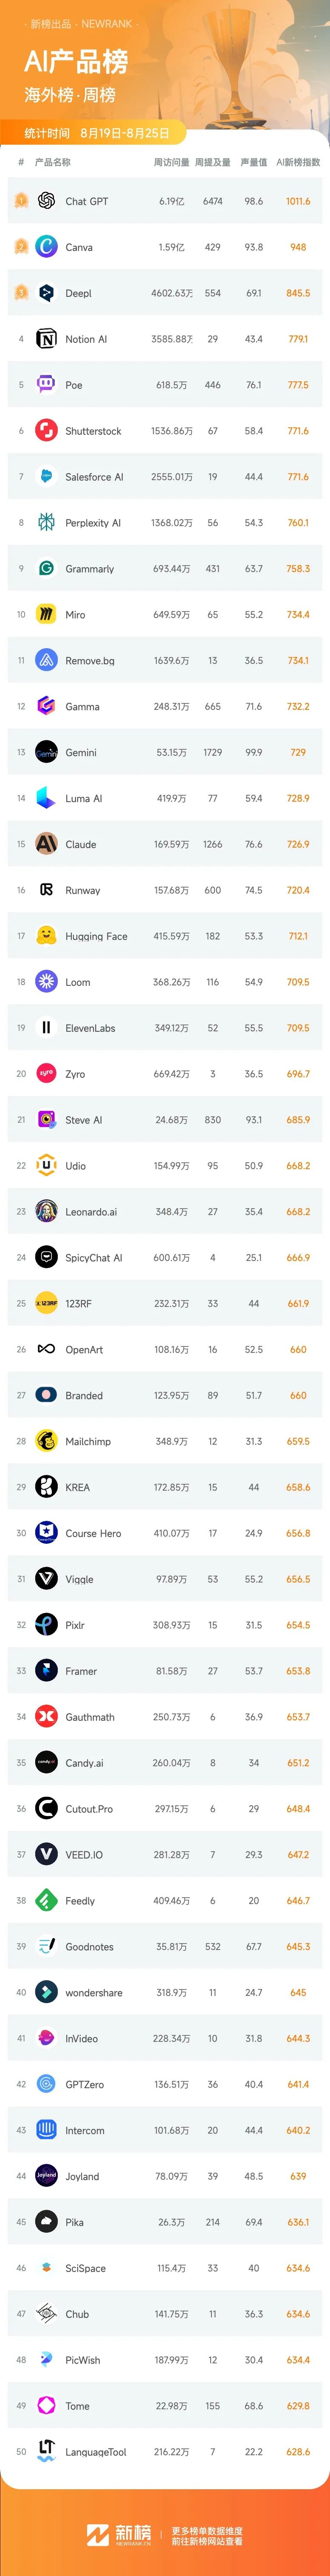Select the Notion AI icon
Screen dimensions: 330x2576
click(x=46, y=339)
